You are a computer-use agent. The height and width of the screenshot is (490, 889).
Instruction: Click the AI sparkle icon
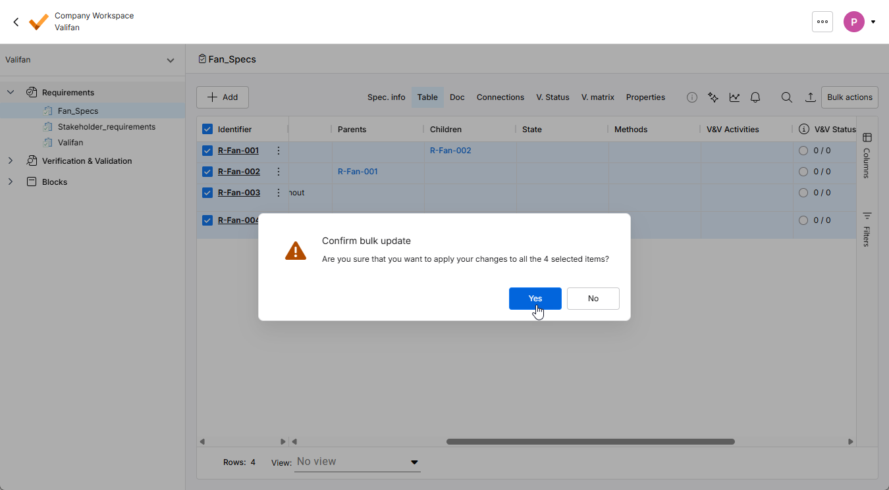point(713,97)
